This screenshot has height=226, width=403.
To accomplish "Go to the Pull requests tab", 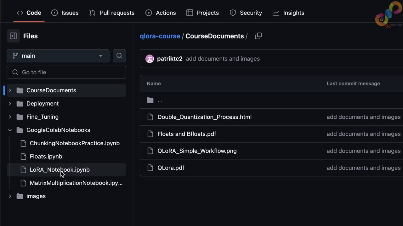I will tap(112, 13).
